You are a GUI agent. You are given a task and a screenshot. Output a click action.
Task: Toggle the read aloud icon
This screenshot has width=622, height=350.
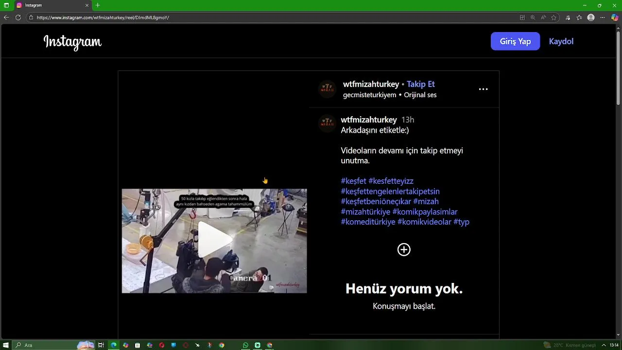coord(543,17)
